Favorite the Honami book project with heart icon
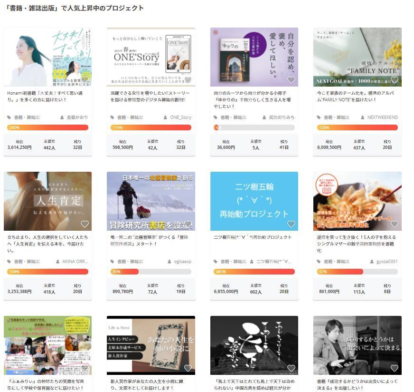 (x=85, y=80)
